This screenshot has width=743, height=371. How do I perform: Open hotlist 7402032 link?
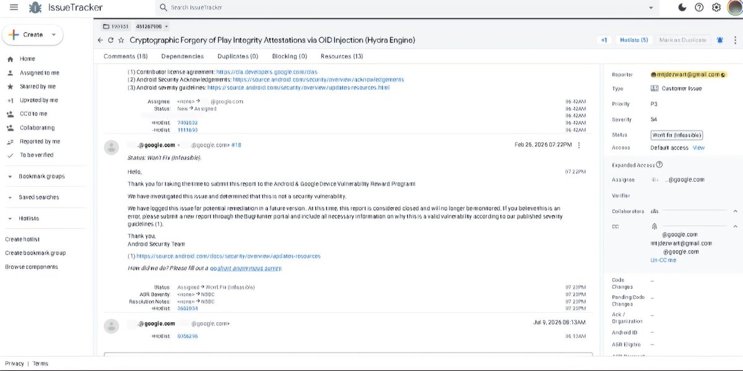[188, 122]
